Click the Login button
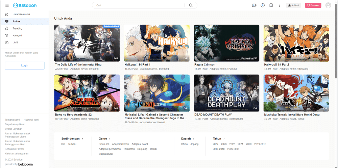This screenshot has width=338, height=168. tap(25, 65)
